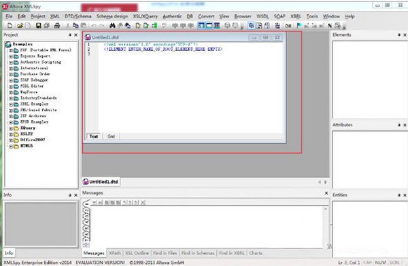
Task: Expand the Expense Report folder
Action: coord(11,56)
